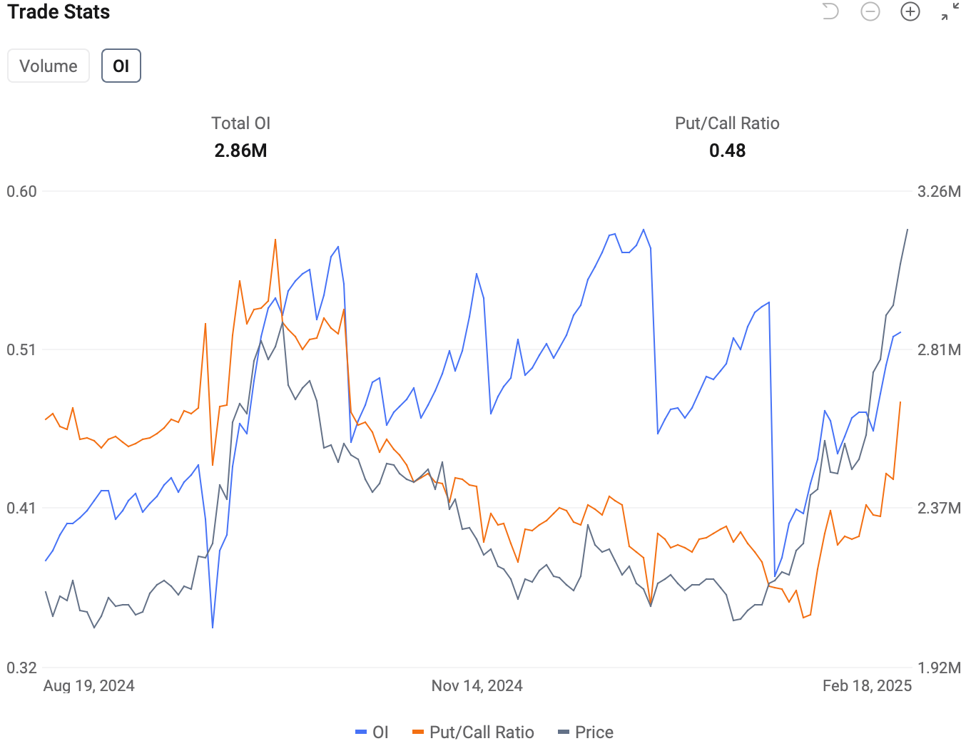Click the Total OI value 2.86M
Screen dimensions: 966x746
point(240,150)
